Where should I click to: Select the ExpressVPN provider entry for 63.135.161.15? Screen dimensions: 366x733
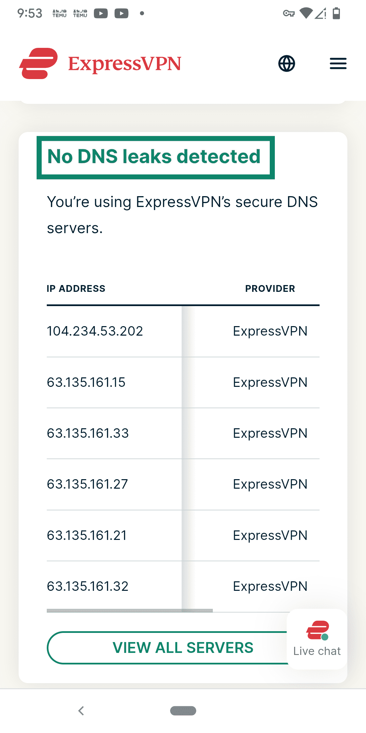pos(270,382)
